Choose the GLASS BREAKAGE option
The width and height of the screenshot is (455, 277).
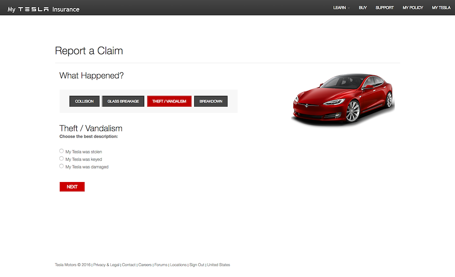[x=123, y=101]
